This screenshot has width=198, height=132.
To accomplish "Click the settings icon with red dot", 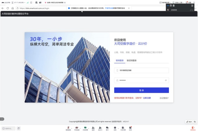I will [188, 3].
